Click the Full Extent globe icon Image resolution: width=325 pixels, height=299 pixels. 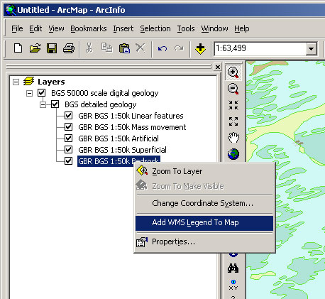[x=233, y=154]
